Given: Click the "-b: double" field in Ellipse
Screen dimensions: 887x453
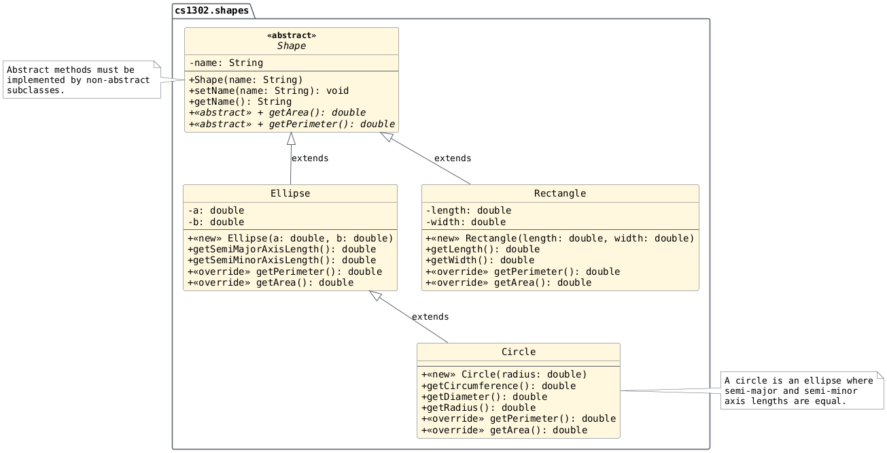Looking at the screenshot, I should pos(215,222).
